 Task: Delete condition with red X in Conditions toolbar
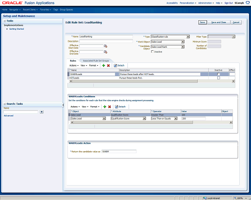click(x=109, y=107)
